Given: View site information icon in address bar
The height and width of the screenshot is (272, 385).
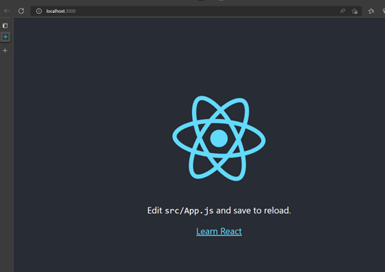Looking at the screenshot, I should click(x=39, y=11).
